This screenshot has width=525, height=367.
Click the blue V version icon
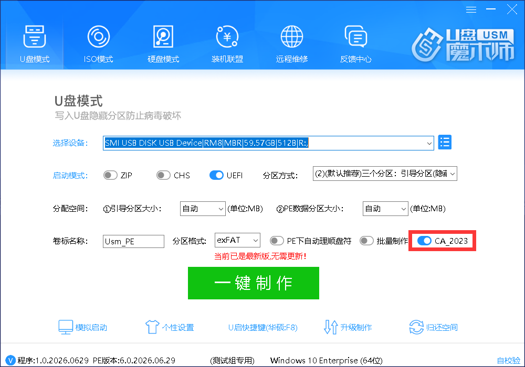(10, 360)
